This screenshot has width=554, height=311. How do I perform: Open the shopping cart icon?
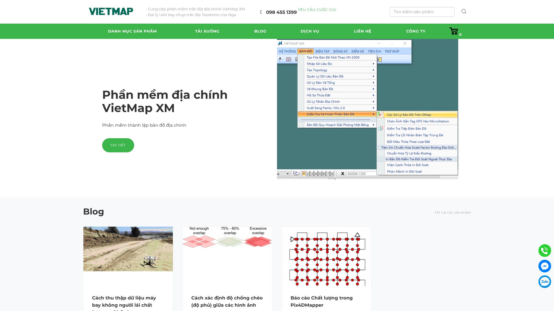(x=454, y=31)
